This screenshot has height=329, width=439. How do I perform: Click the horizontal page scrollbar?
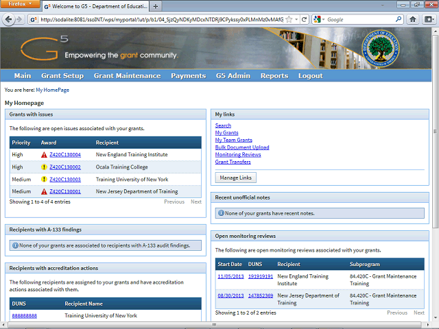click(x=214, y=325)
